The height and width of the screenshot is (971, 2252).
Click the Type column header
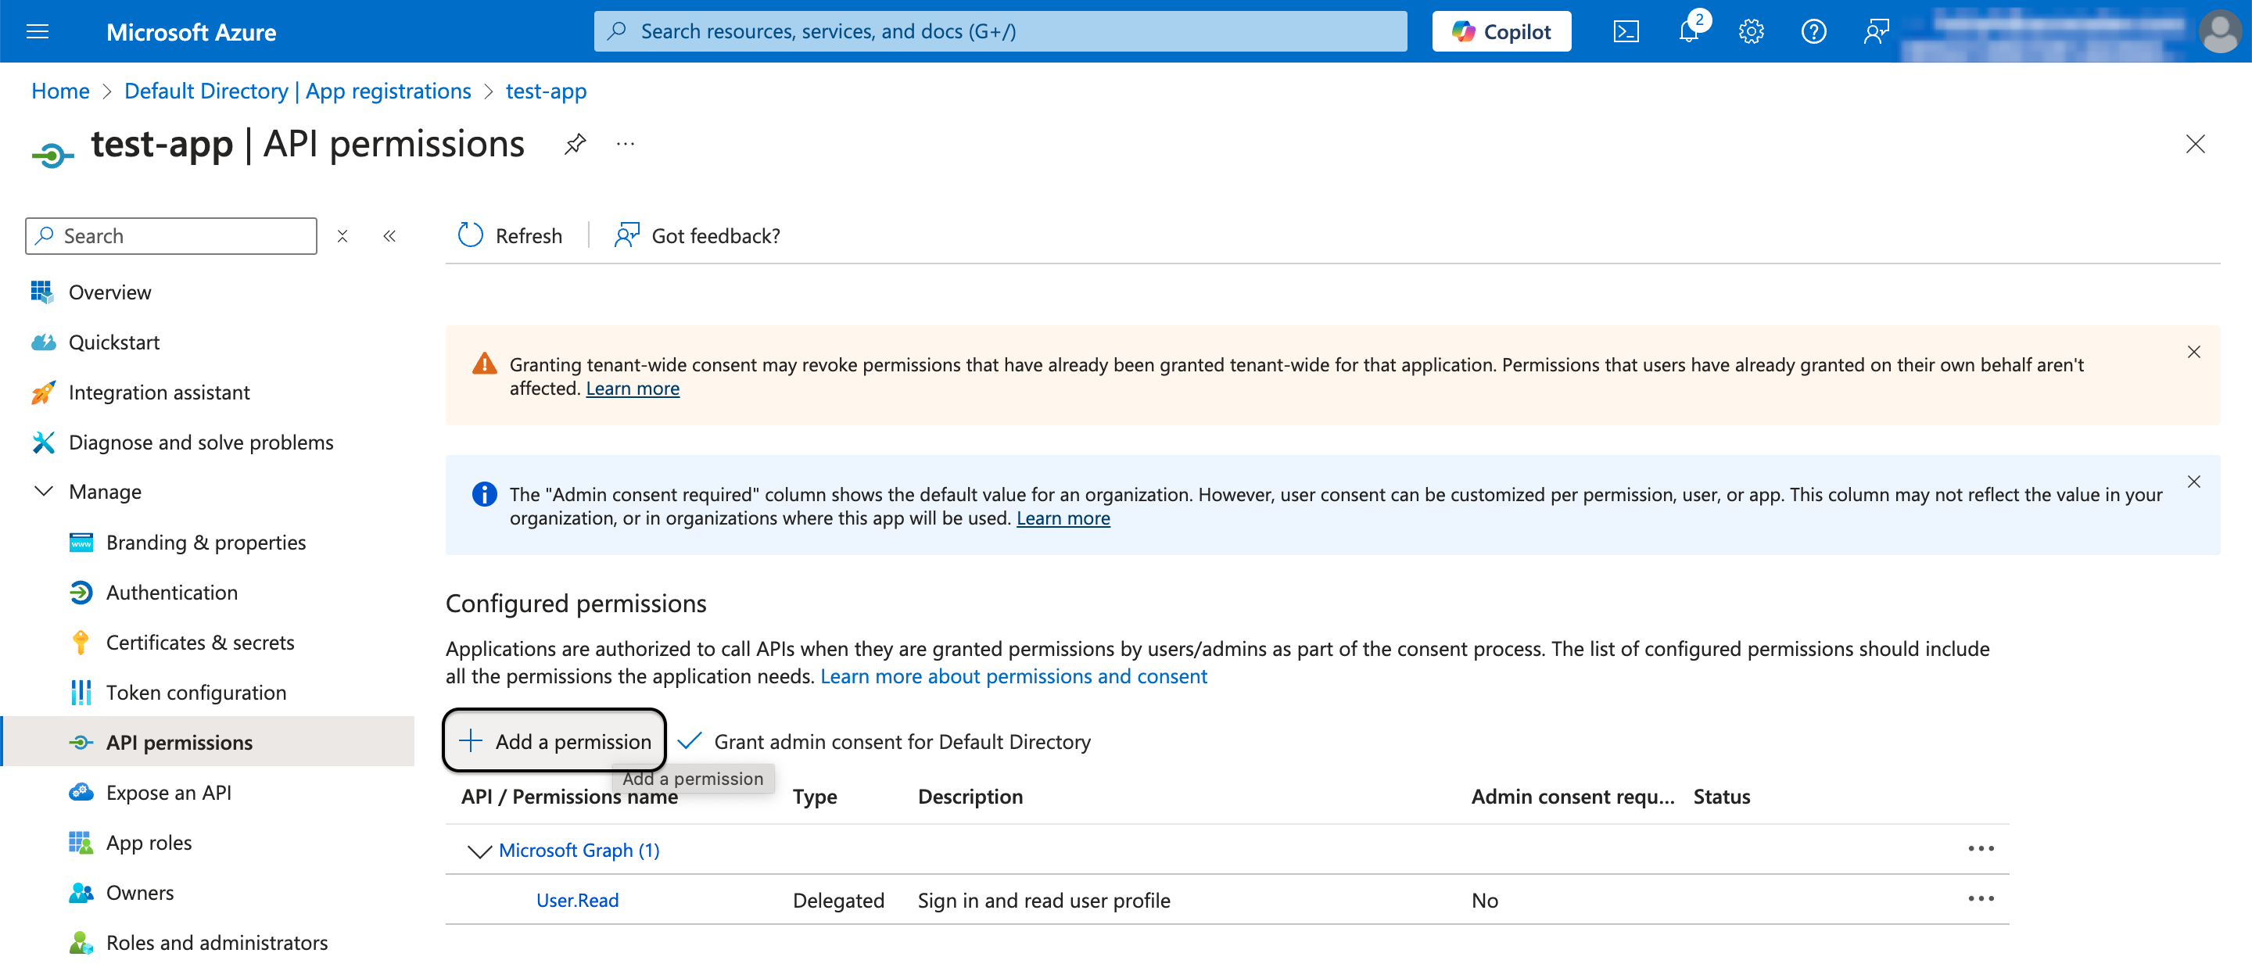coord(815,796)
